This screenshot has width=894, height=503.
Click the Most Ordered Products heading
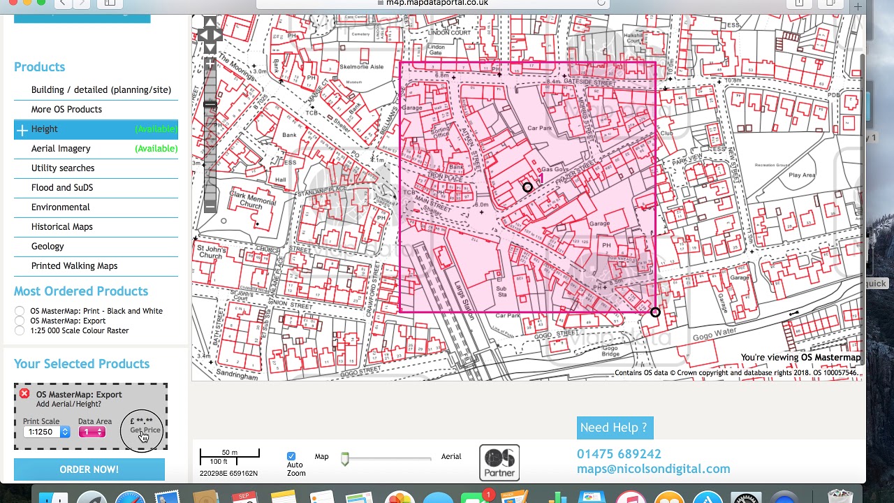click(81, 291)
